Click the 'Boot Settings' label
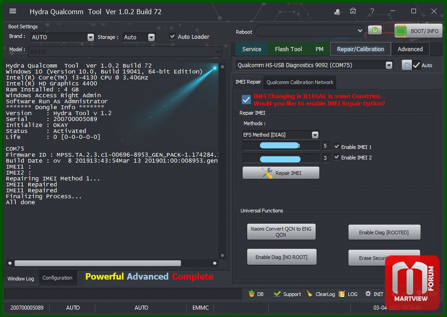The width and height of the screenshot is (447, 317). 23,26
